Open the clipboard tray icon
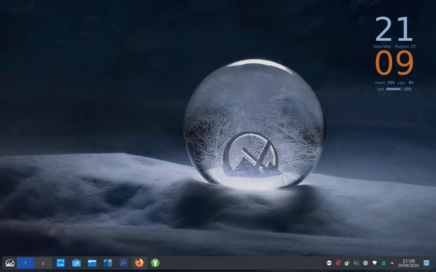The height and width of the screenshot is (272, 436). (x=347, y=263)
